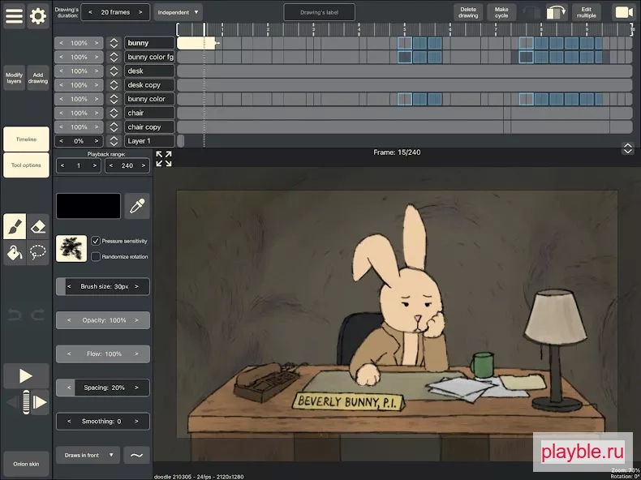Reorder the Layer 1 with arrows
This screenshot has height=480, width=641.
tap(114, 141)
